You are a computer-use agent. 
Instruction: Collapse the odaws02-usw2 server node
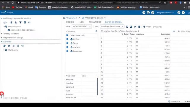click(4, 26)
